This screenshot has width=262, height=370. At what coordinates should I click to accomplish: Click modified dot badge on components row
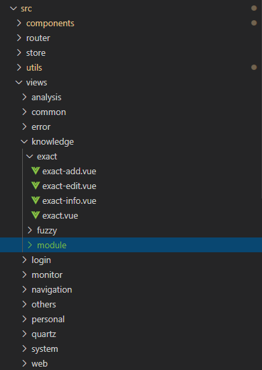254,23
